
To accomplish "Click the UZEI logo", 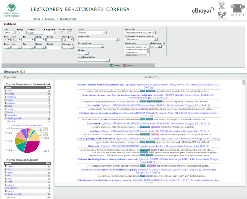I will pyautogui.click(x=238, y=10).
